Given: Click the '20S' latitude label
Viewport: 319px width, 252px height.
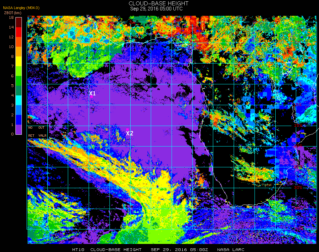Looking at the screenshot, I should [x=298, y=146].
